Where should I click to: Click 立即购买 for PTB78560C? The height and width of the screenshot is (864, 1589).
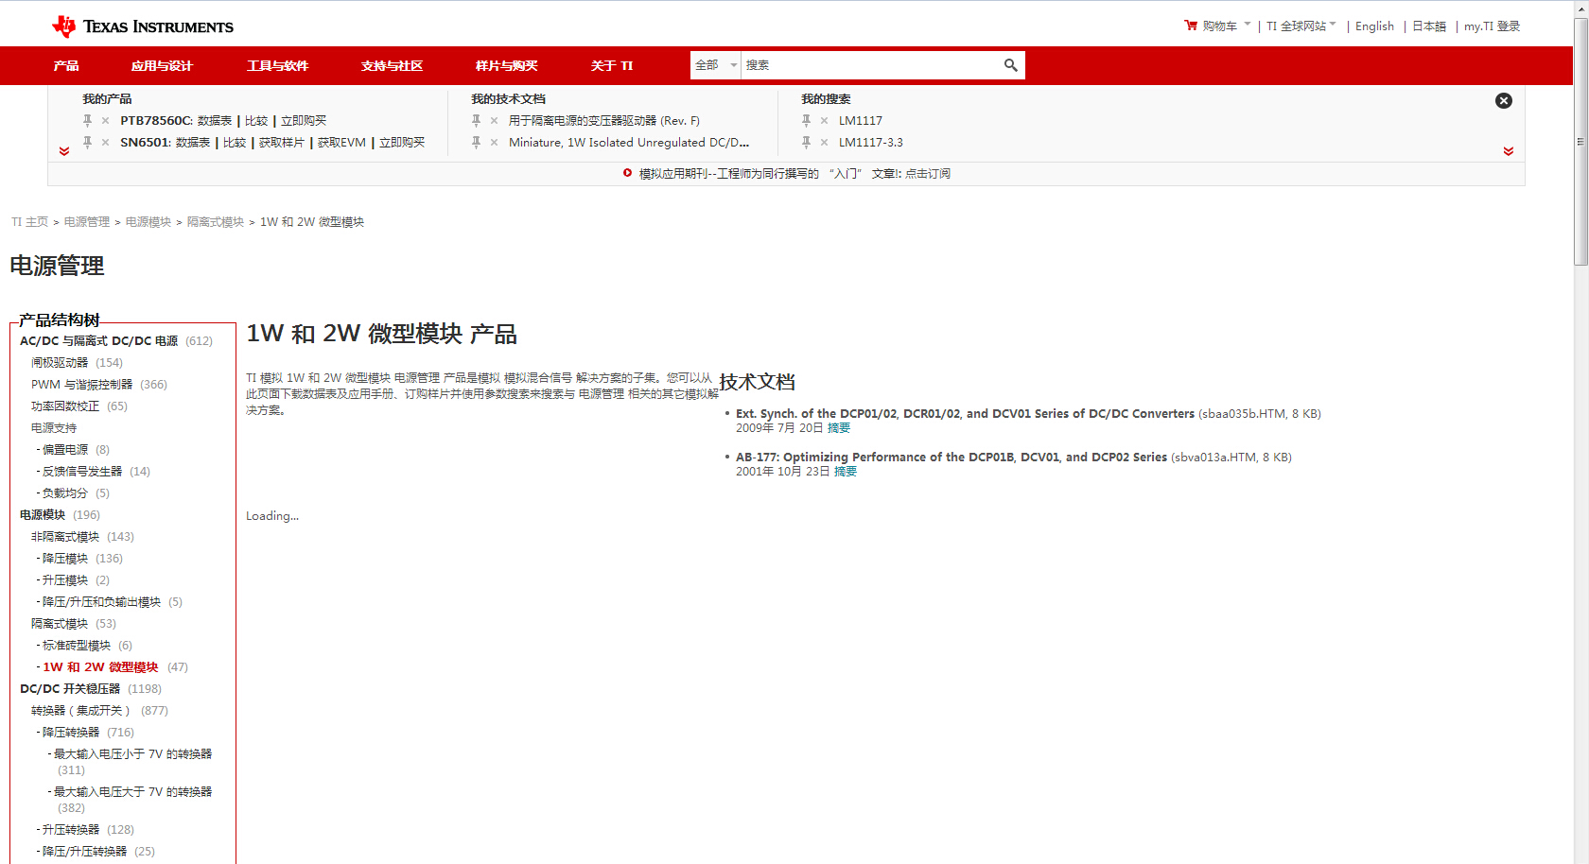pyautogui.click(x=304, y=121)
